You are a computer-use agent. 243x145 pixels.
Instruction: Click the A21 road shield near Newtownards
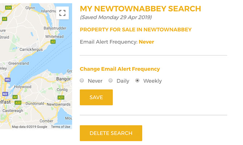(61, 98)
